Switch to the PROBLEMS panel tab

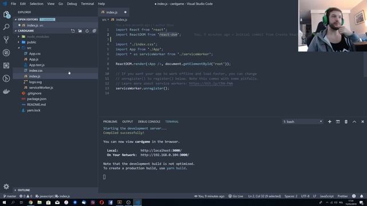click(110, 122)
